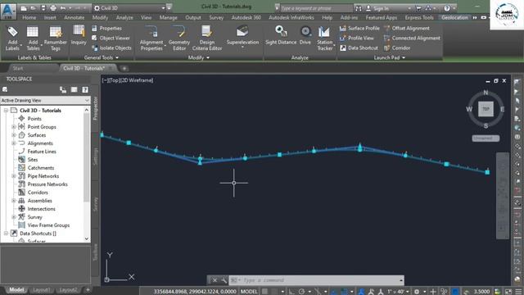Open the object Properties palette
The width and height of the screenshot is (524, 295).
106,29
